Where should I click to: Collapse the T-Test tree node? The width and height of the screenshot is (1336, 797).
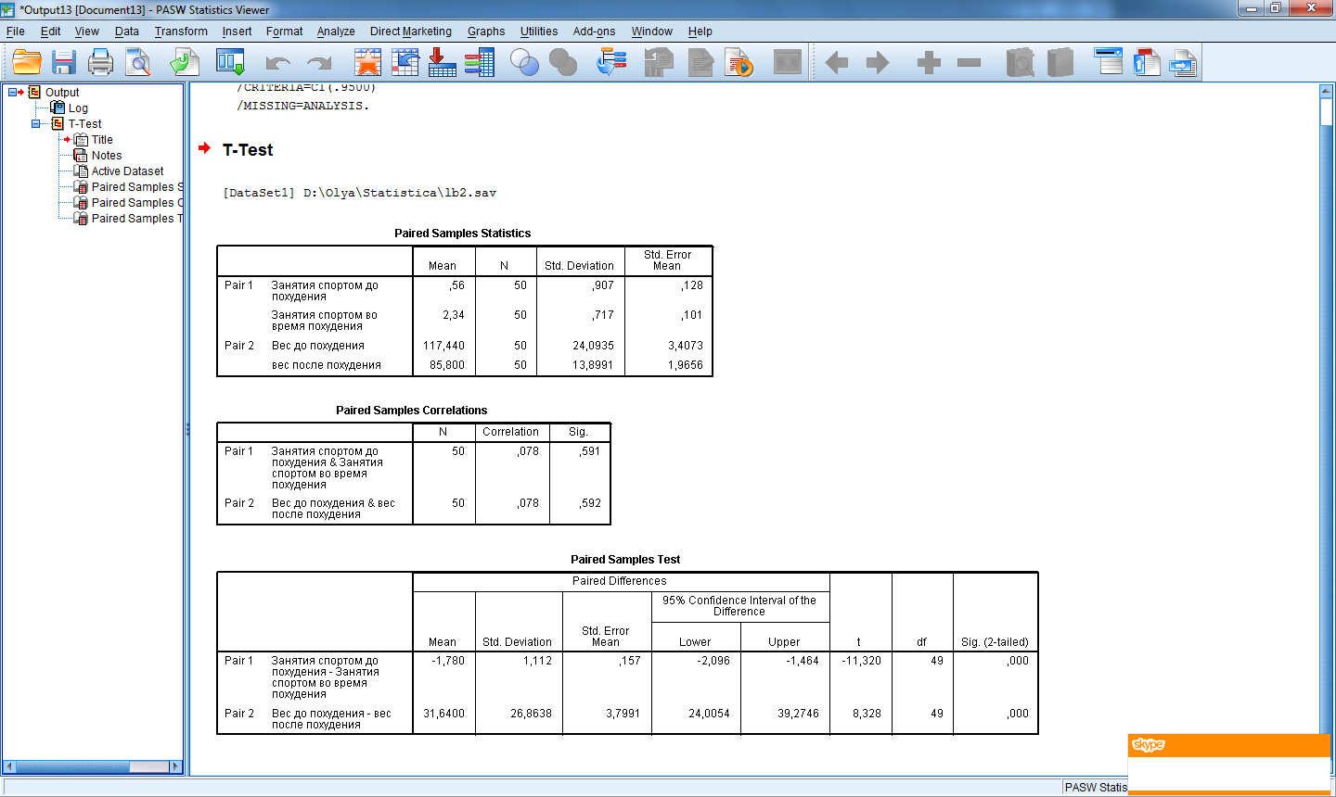click(x=36, y=123)
